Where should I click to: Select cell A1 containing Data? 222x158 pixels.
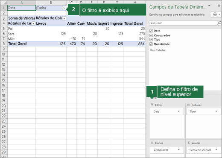pyautogui.click(x=21, y=8)
